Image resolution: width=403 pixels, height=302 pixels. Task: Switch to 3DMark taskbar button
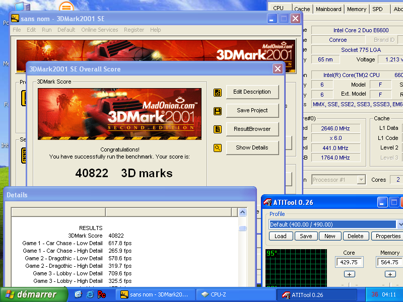pyautogui.click(x=156, y=294)
